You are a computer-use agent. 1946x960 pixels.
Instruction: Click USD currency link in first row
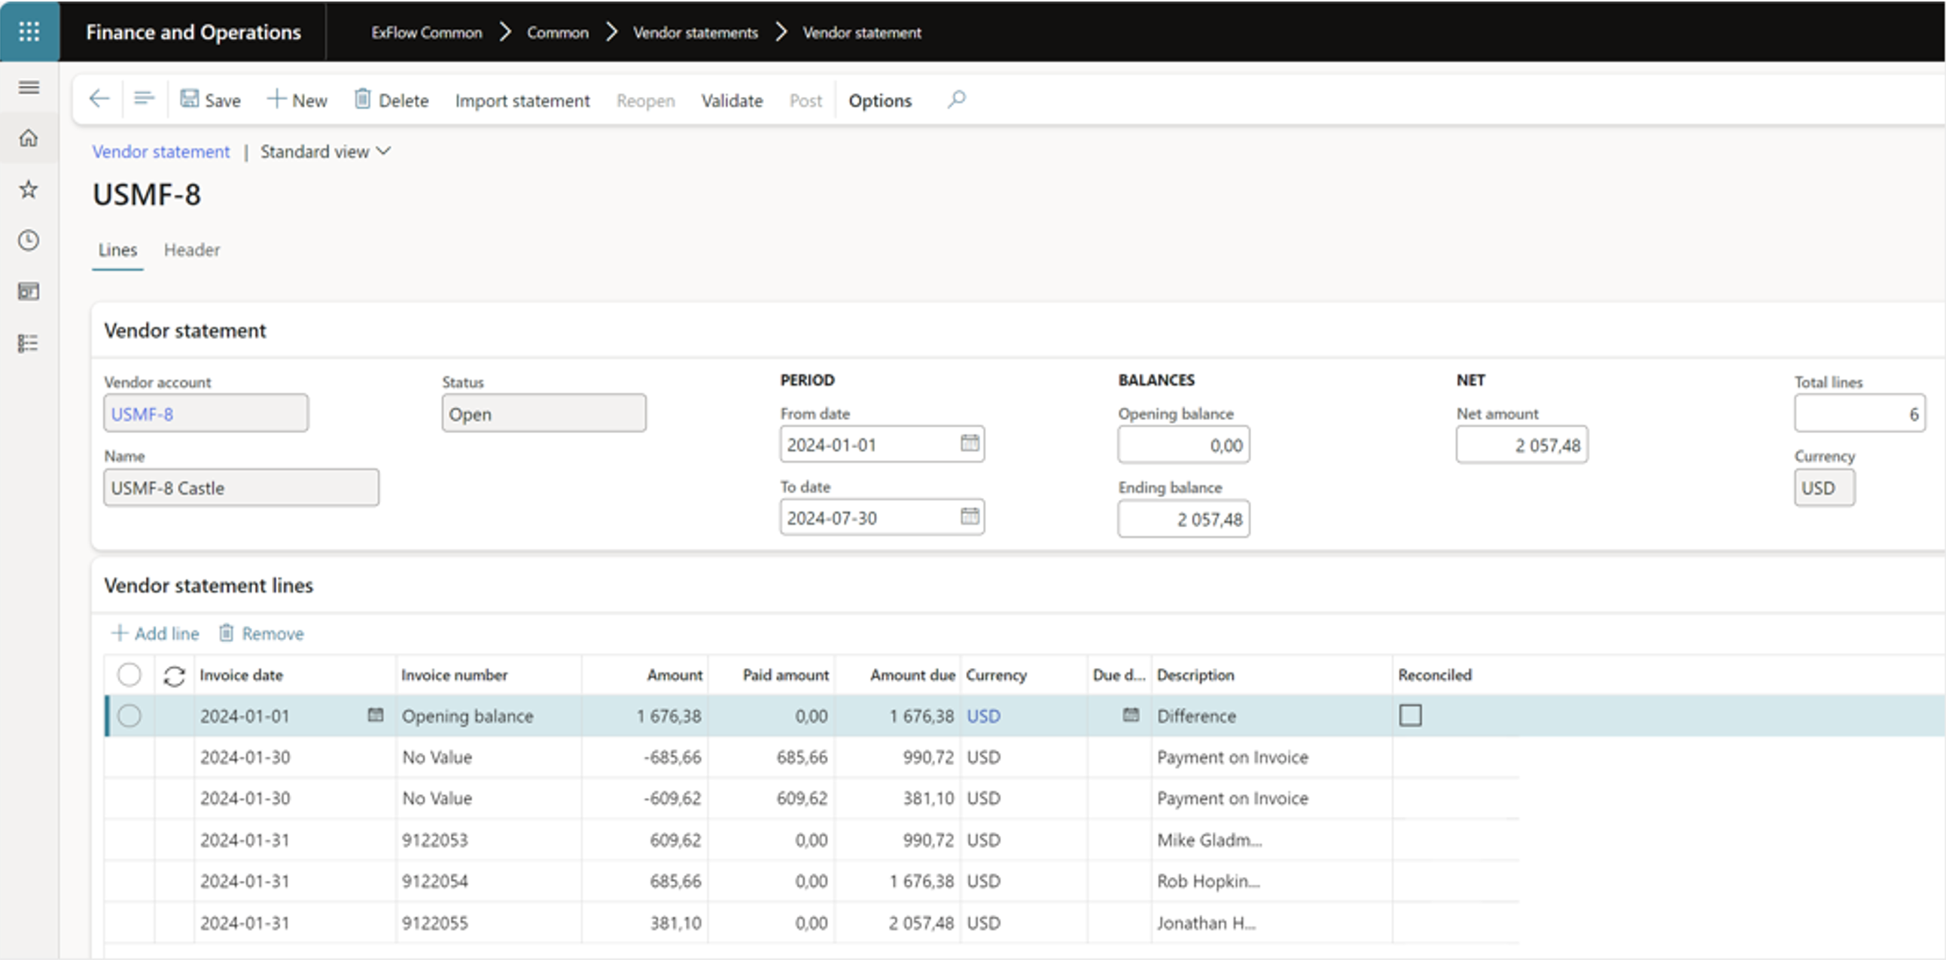coord(984,715)
